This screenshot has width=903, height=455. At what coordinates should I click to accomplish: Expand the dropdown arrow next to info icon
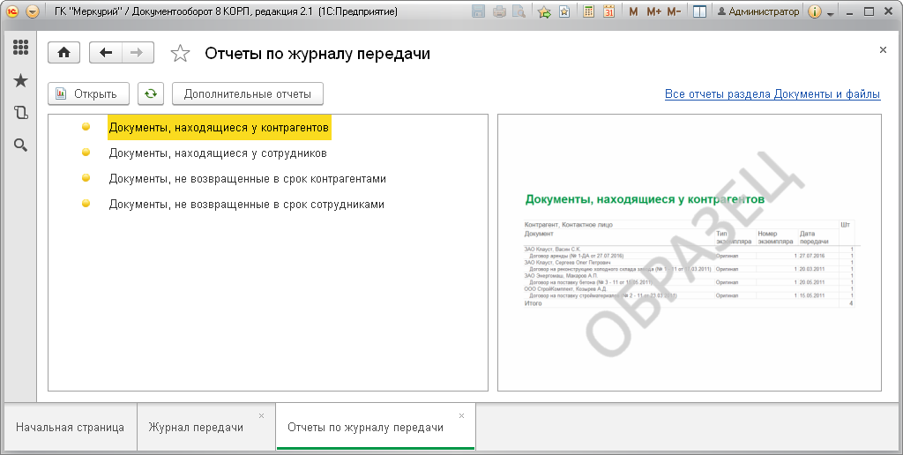tap(831, 12)
